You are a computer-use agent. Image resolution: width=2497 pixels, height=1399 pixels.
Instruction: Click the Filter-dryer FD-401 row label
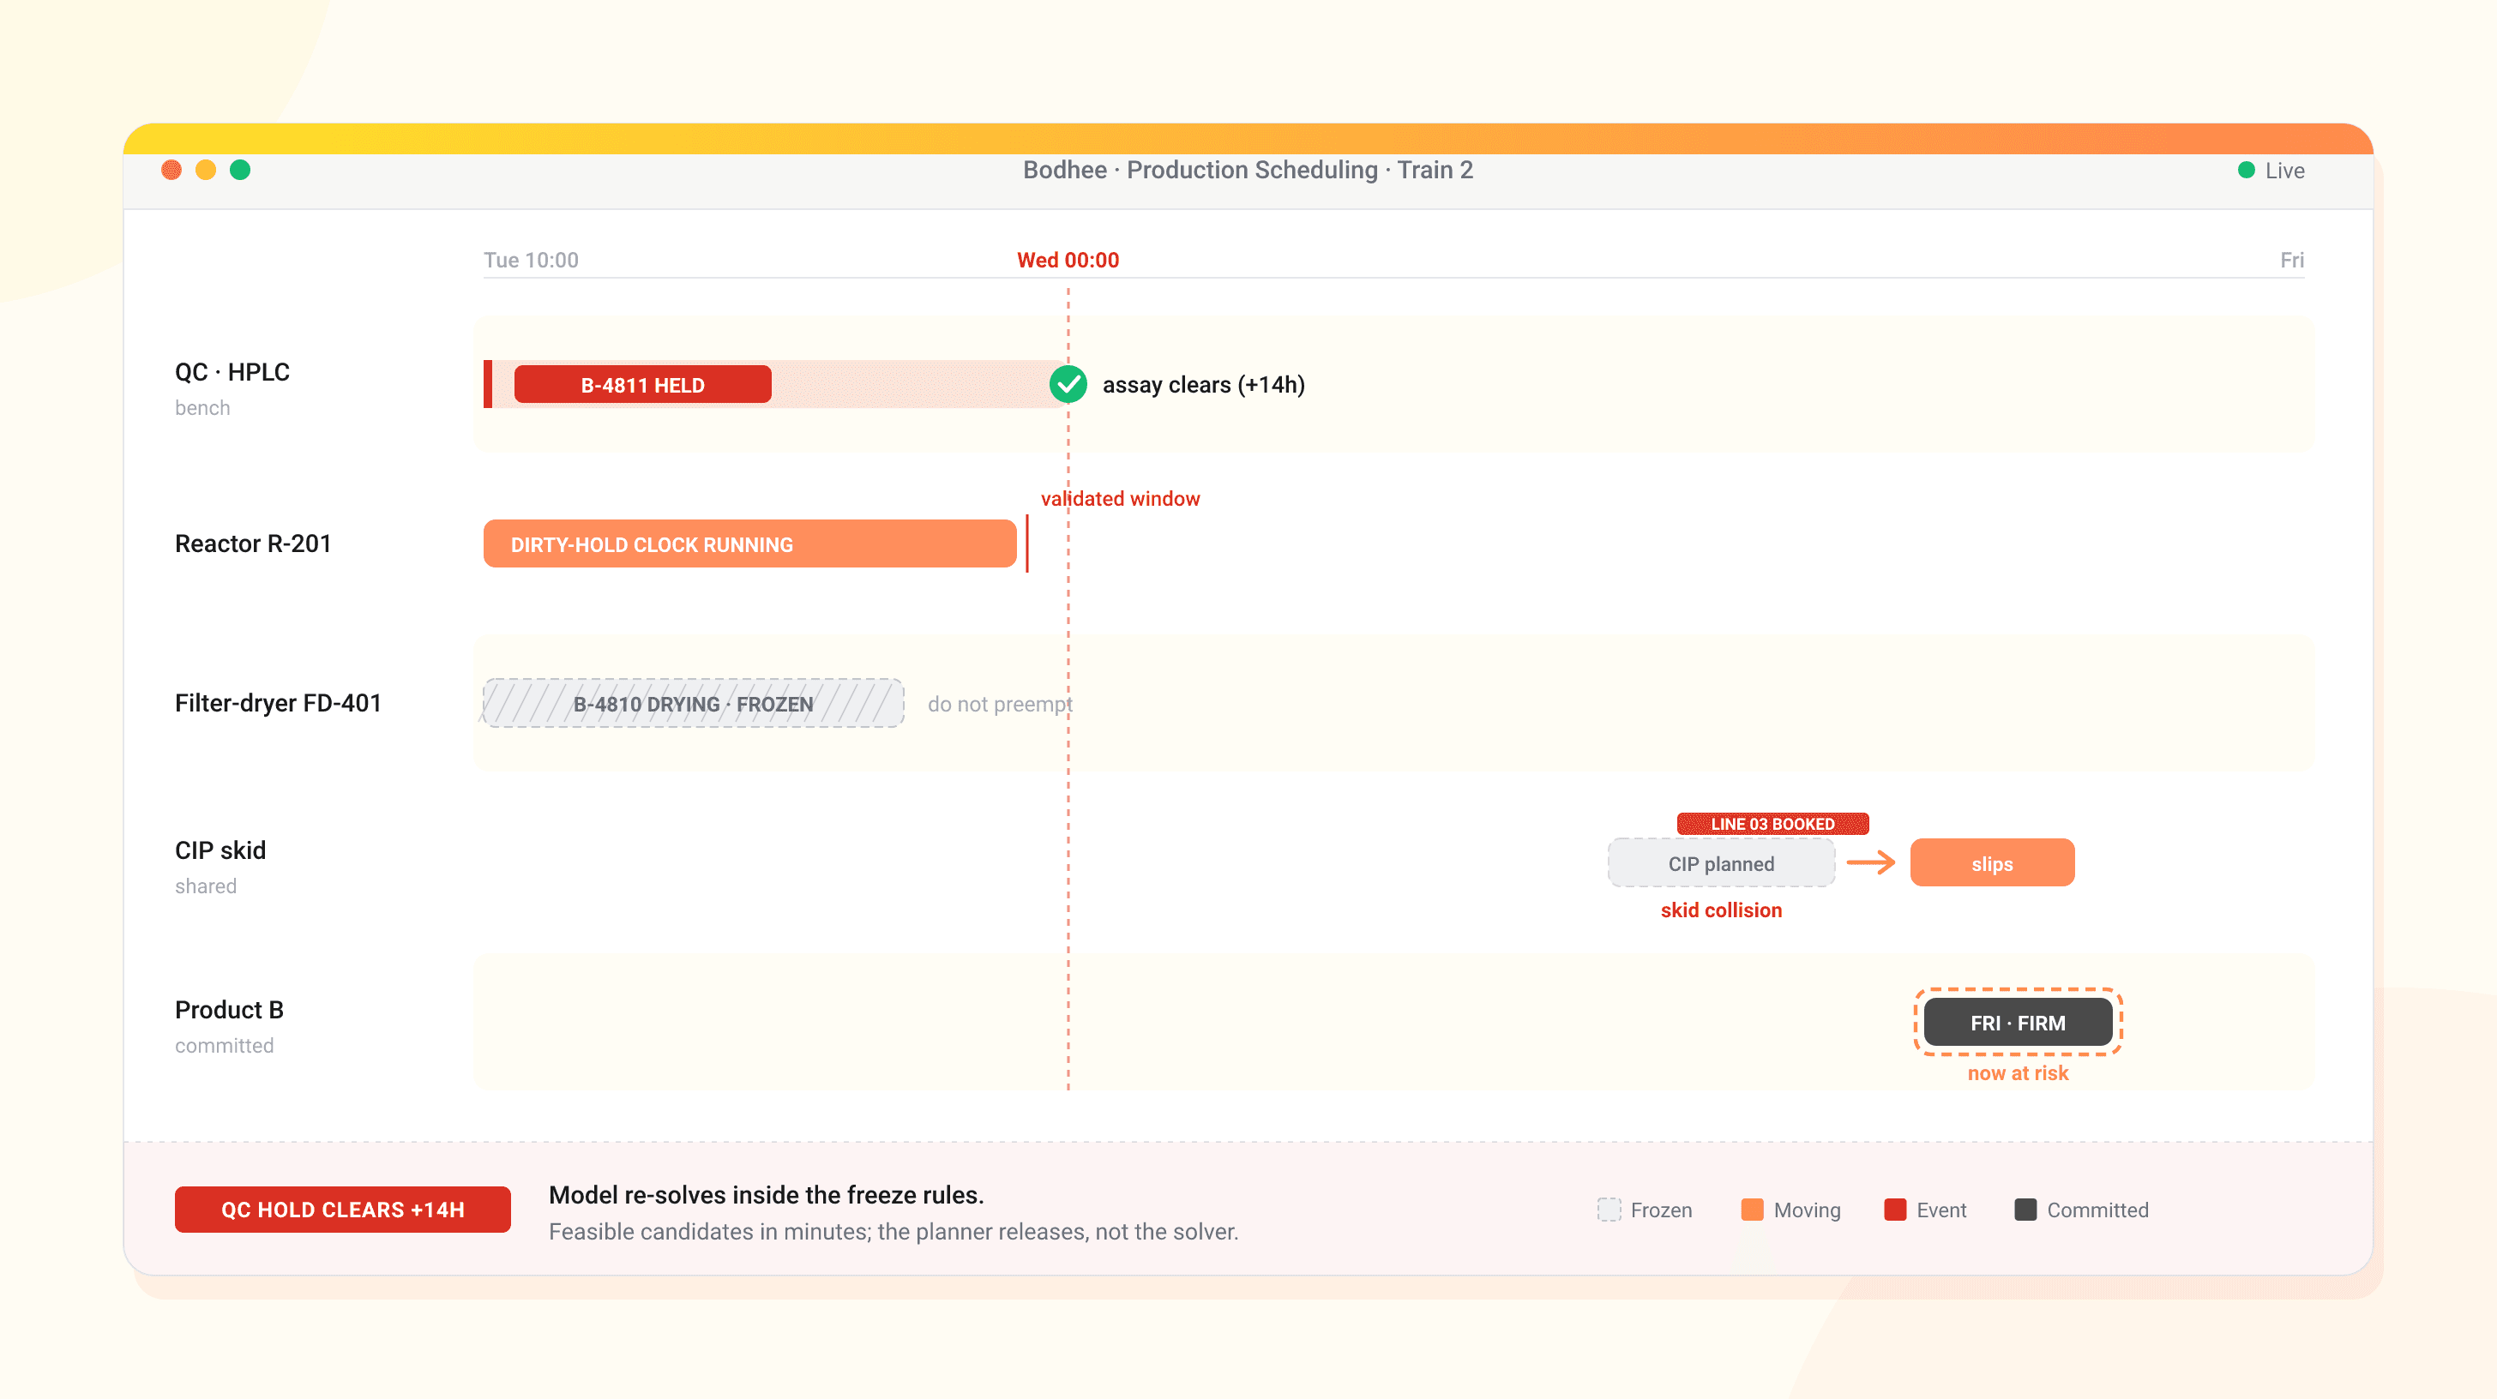pyautogui.click(x=278, y=704)
